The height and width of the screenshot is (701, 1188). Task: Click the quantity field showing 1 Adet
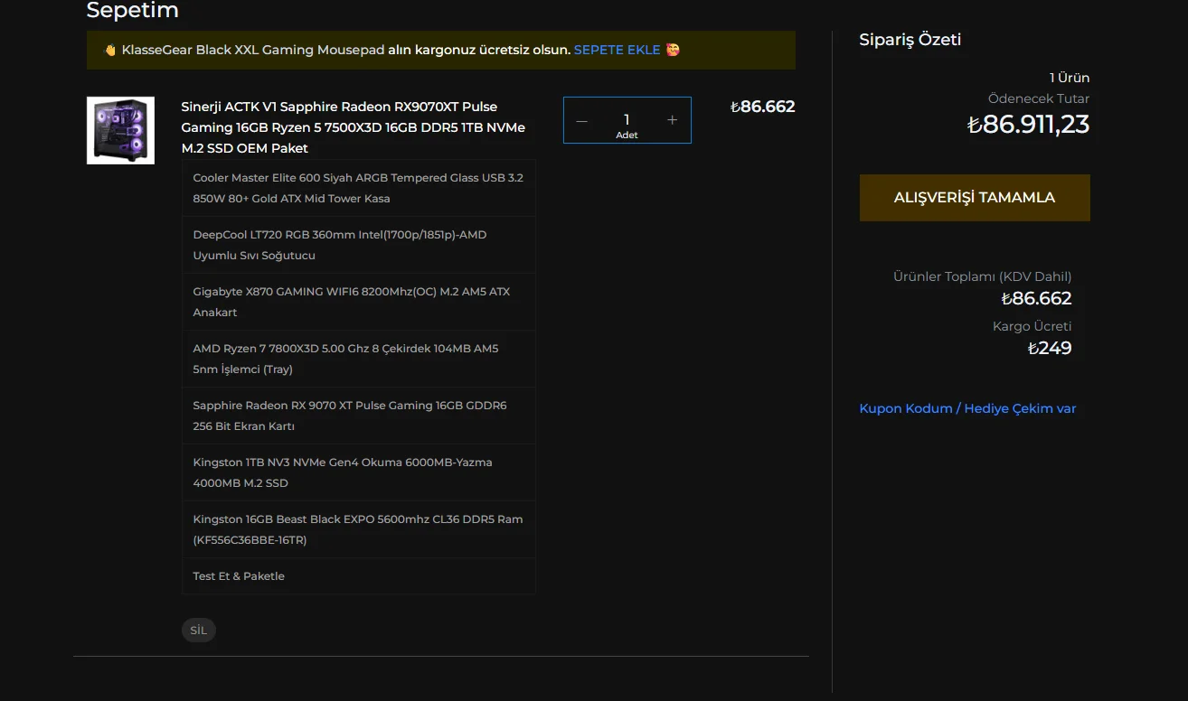click(x=627, y=120)
